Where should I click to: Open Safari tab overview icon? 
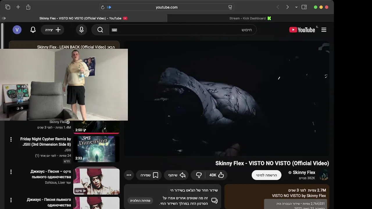8,7
